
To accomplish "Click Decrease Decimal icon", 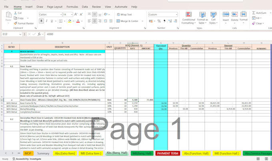I will point(176,21).
